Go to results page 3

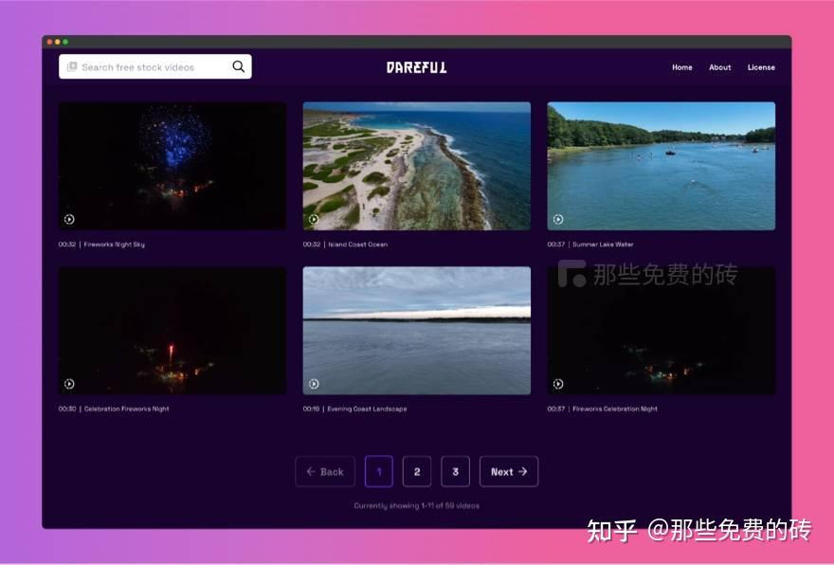455,471
